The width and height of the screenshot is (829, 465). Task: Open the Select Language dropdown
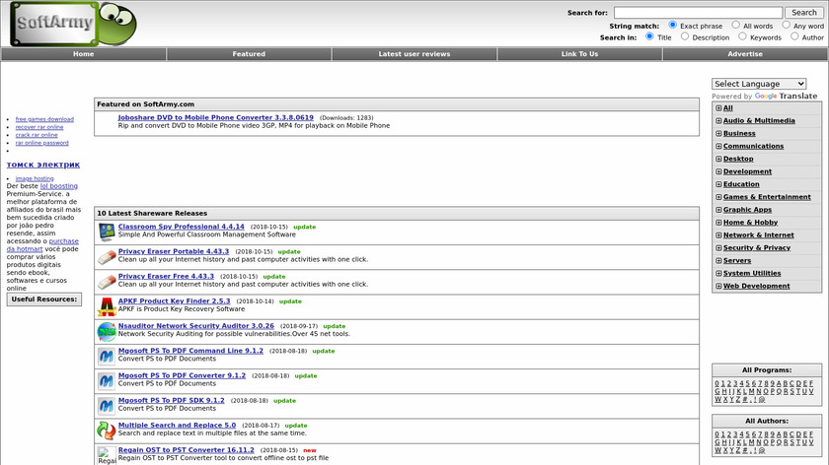tap(759, 84)
